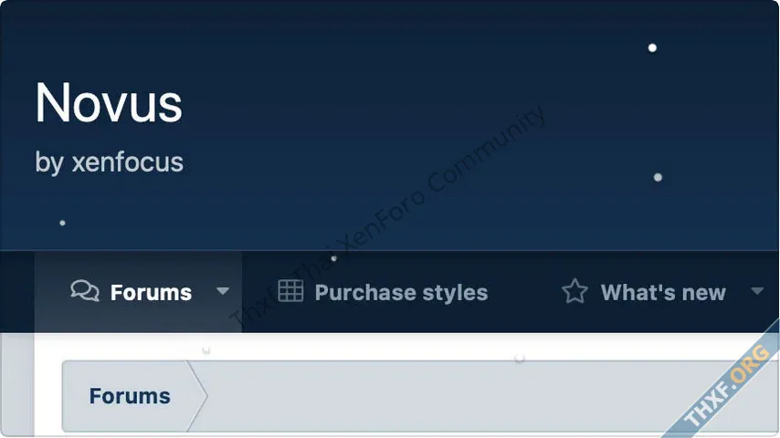This screenshot has height=438, width=780.
Task: Click the snow dot above Purchase styles
Action: 333,258
